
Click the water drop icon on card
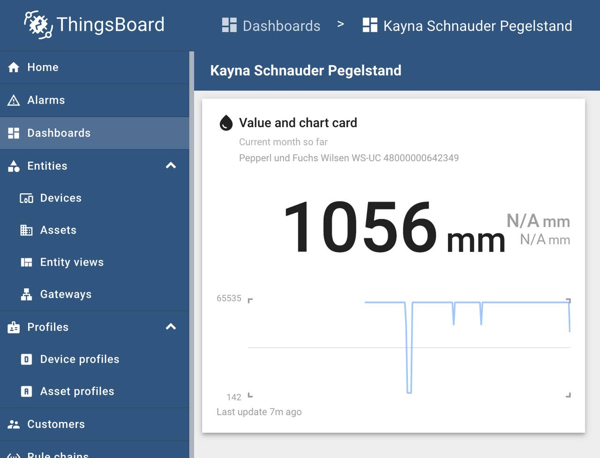coord(226,123)
